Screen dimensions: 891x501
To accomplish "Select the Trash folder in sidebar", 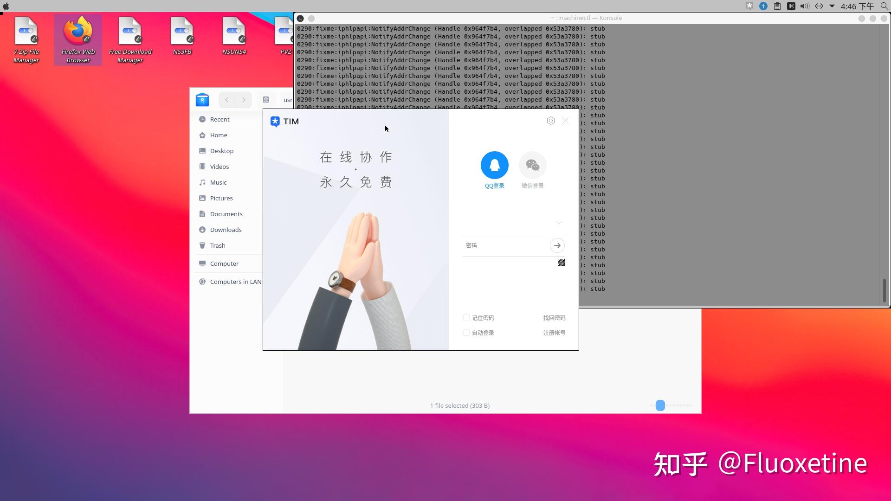I will tap(218, 245).
